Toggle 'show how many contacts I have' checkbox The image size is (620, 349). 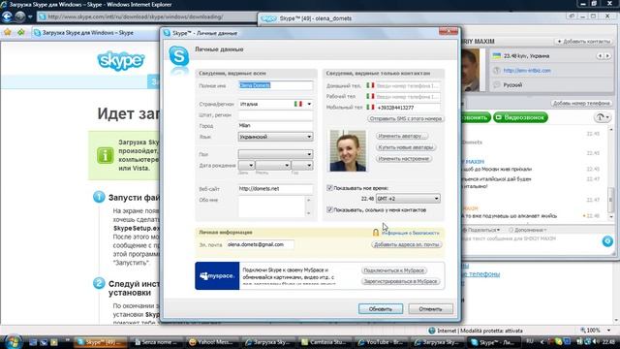[329, 209]
